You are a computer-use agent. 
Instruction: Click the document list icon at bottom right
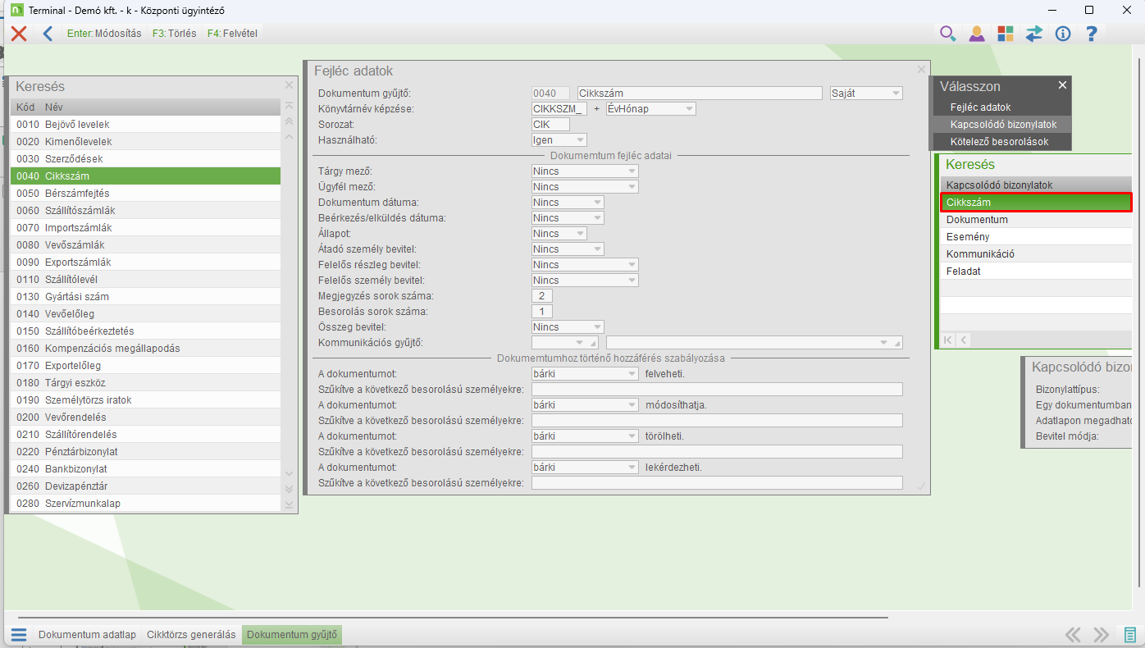click(x=1129, y=635)
